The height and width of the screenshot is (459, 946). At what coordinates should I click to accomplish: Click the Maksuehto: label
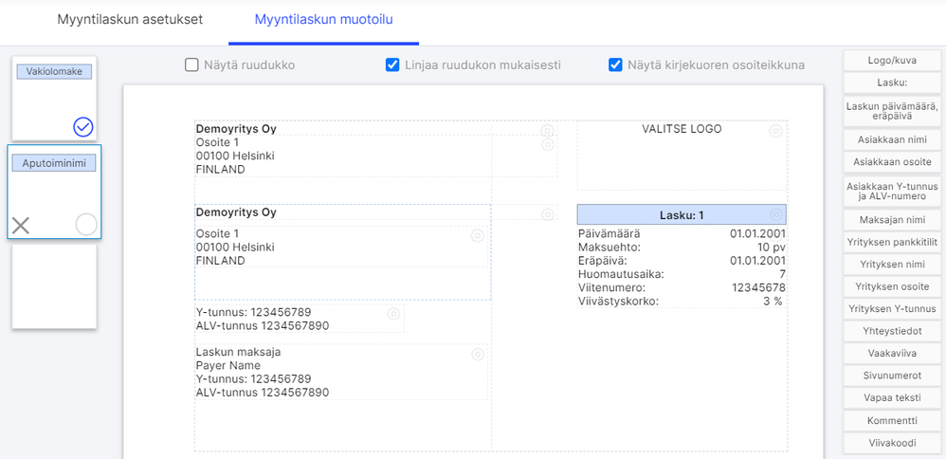click(x=609, y=247)
